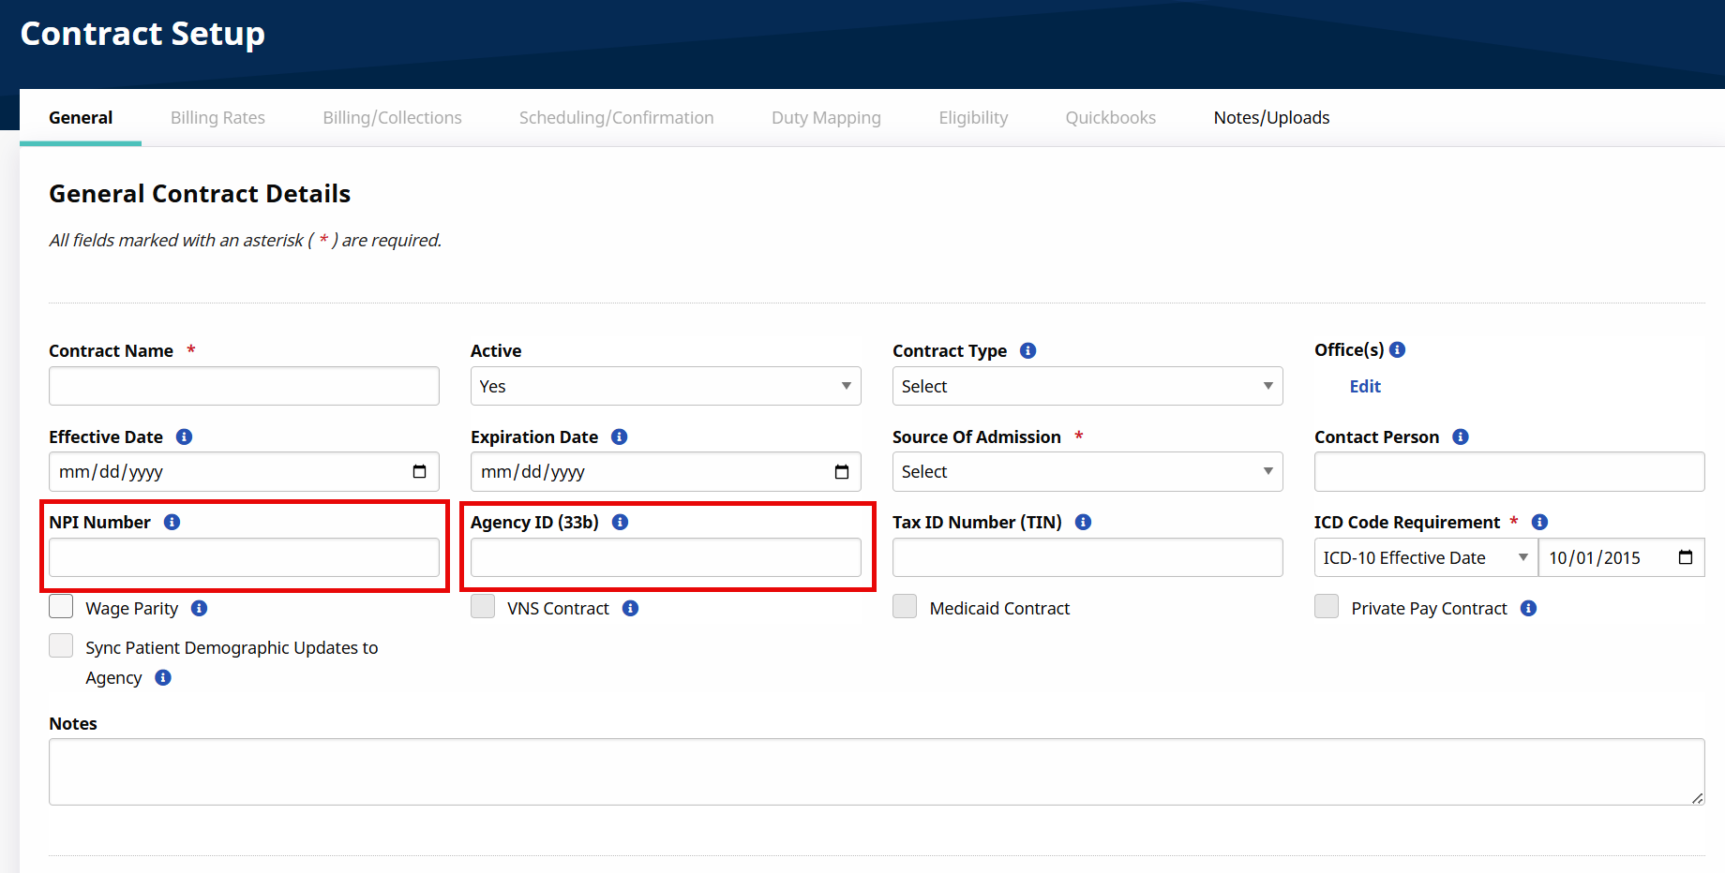Click the Tax ID Number info icon
The width and height of the screenshot is (1725, 873).
pos(1083,522)
